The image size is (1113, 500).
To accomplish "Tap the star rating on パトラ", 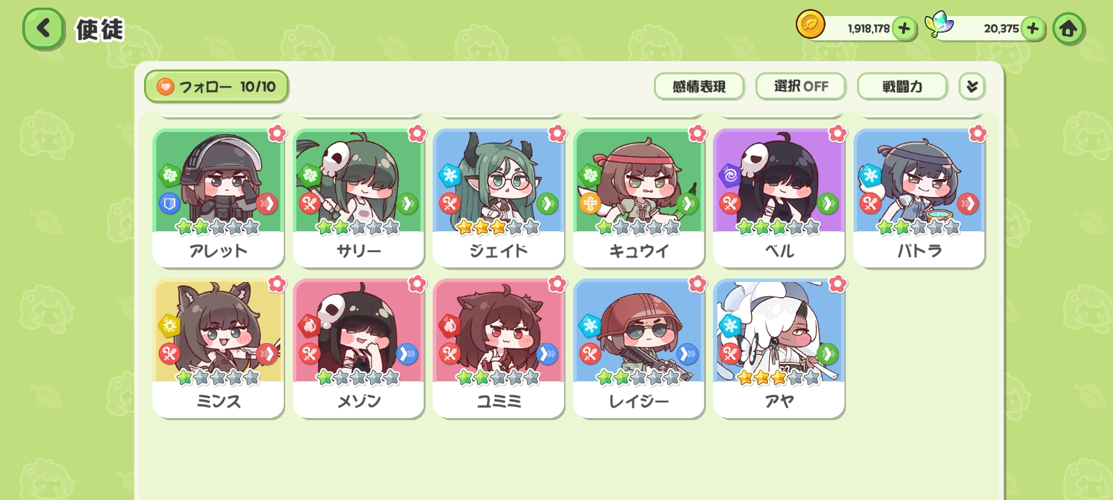I will pyautogui.click(x=919, y=227).
